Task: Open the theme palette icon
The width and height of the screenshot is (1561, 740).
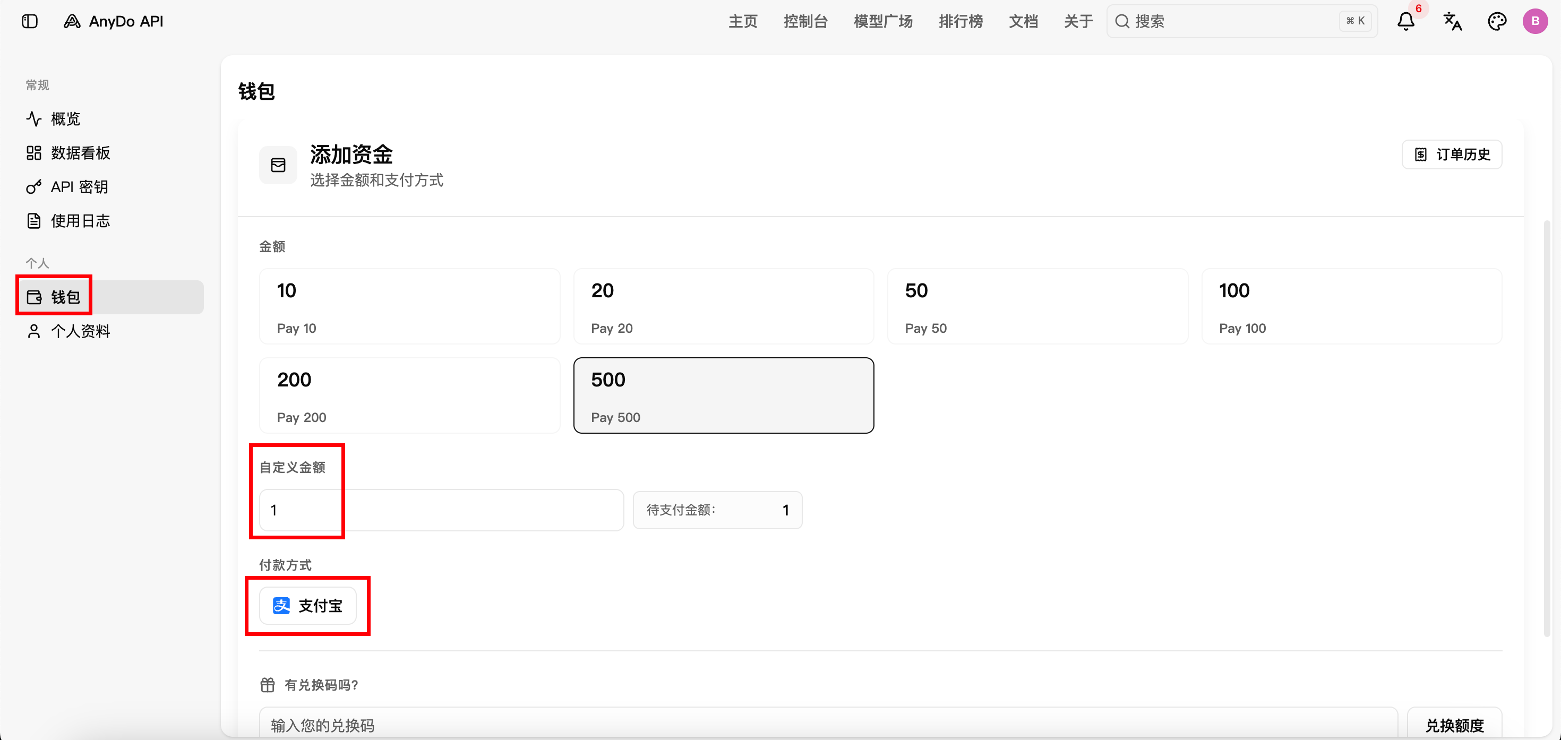Action: [1497, 22]
